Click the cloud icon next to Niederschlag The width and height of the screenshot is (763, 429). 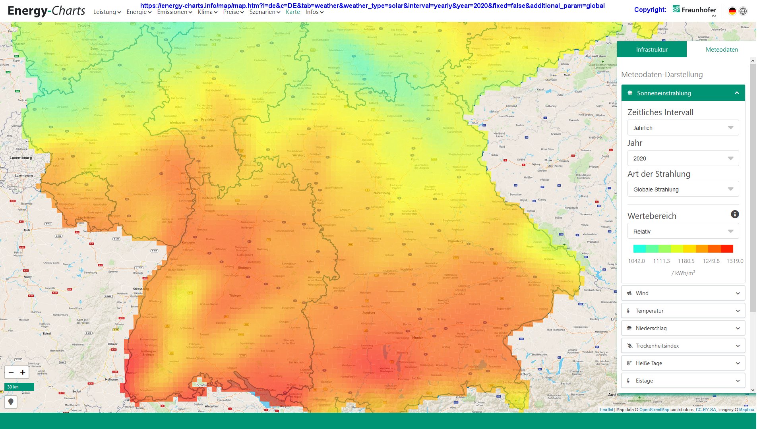click(x=629, y=328)
